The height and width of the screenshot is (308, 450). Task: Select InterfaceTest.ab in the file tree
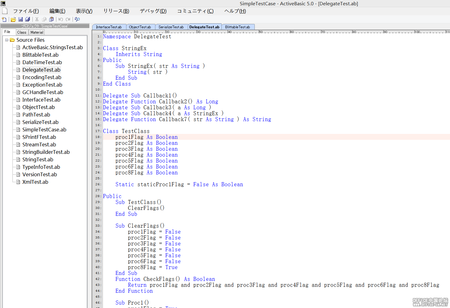tap(41, 100)
